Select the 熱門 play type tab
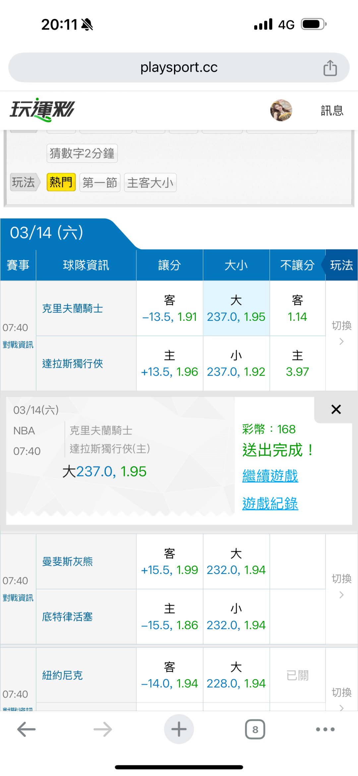Image resolution: width=358 pixels, height=776 pixels. pos(61,182)
